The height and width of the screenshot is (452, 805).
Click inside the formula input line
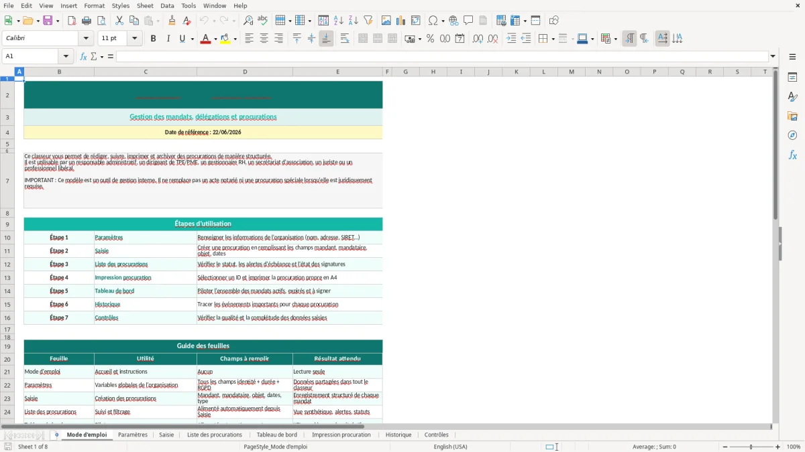pyautogui.click(x=442, y=56)
